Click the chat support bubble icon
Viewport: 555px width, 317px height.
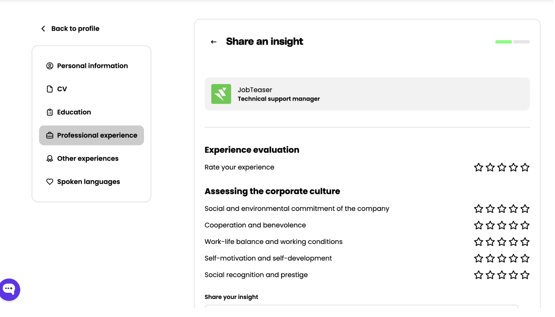(x=9, y=289)
